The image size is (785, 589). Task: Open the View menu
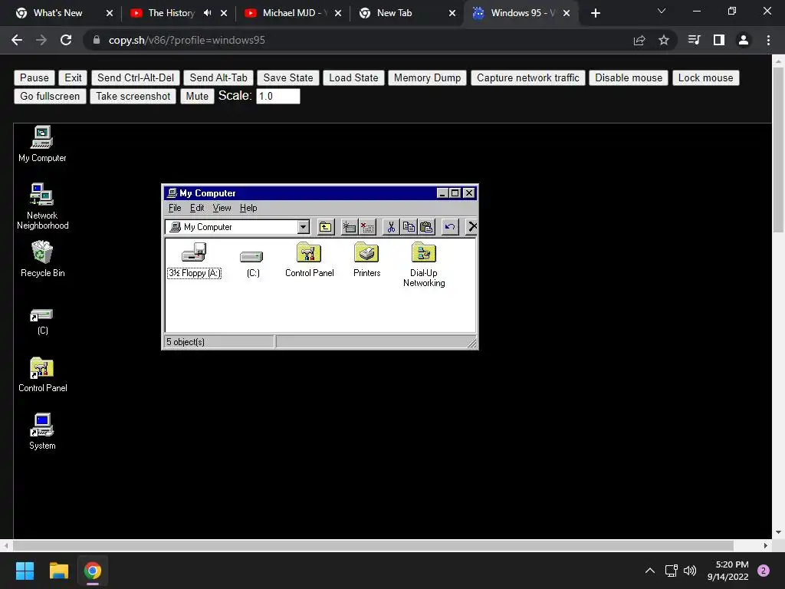(222, 208)
